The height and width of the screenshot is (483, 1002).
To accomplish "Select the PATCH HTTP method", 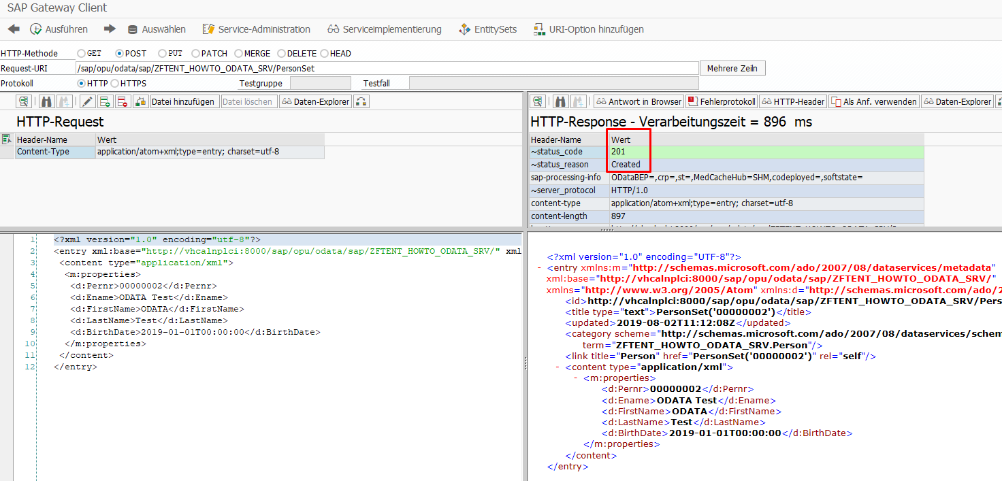I will click(196, 53).
